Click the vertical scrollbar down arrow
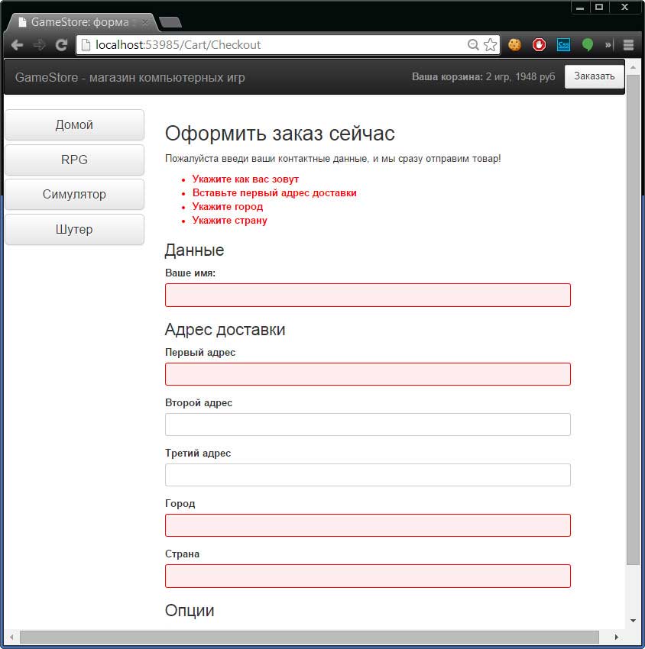645x649 pixels. point(633,621)
